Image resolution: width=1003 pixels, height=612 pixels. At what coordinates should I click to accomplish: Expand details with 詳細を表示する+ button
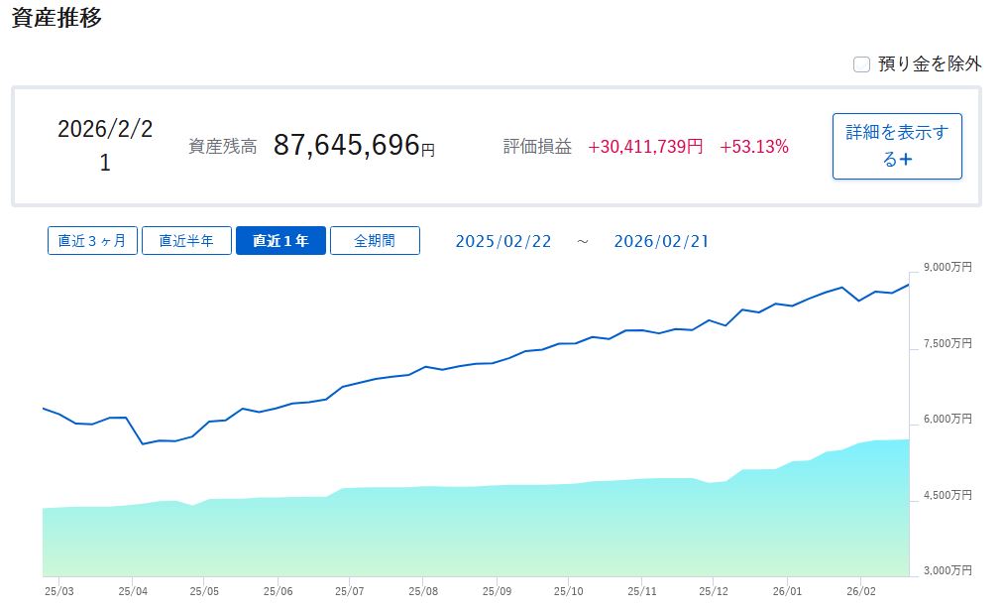pyautogui.click(x=897, y=146)
